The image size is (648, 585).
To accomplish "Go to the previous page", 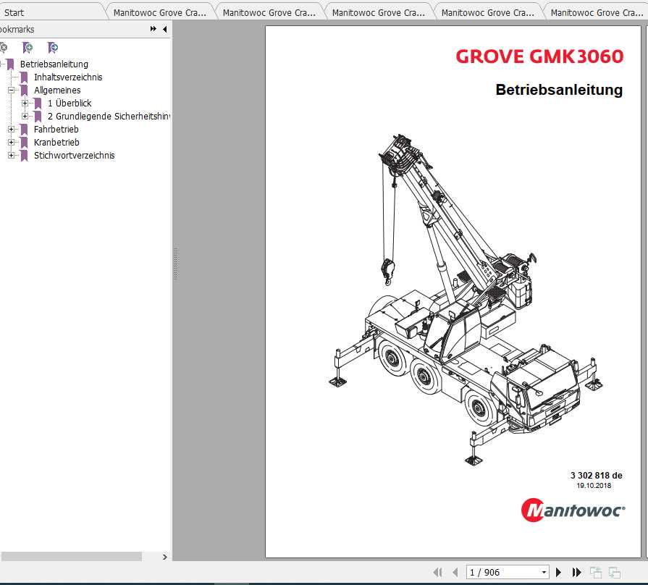I will 455,571.
